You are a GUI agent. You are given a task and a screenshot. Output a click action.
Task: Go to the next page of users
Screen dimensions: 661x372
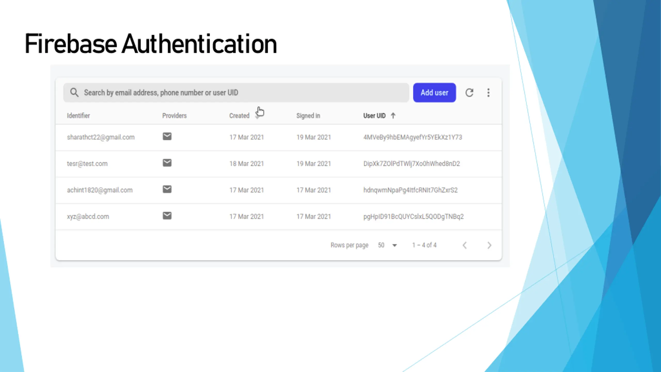[489, 245]
